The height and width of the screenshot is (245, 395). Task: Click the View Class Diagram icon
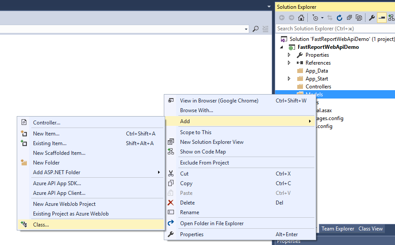391,18
